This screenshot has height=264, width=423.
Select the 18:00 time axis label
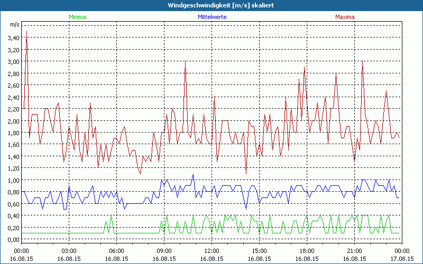click(307, 251)
